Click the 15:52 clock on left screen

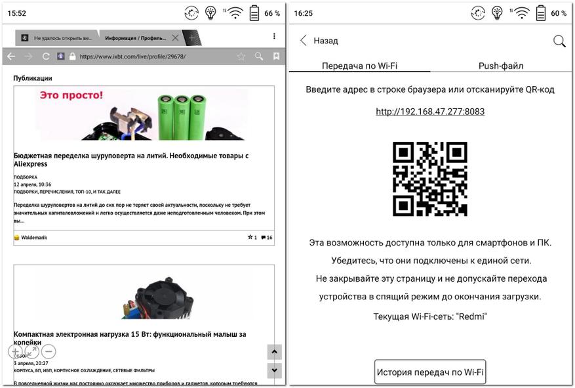pos(17,13)
